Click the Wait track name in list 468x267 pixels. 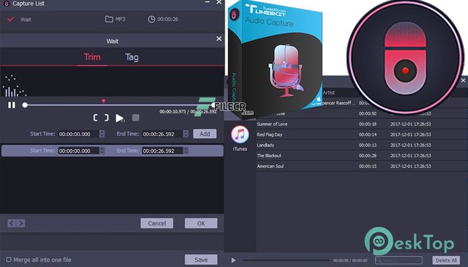point(25,19)
